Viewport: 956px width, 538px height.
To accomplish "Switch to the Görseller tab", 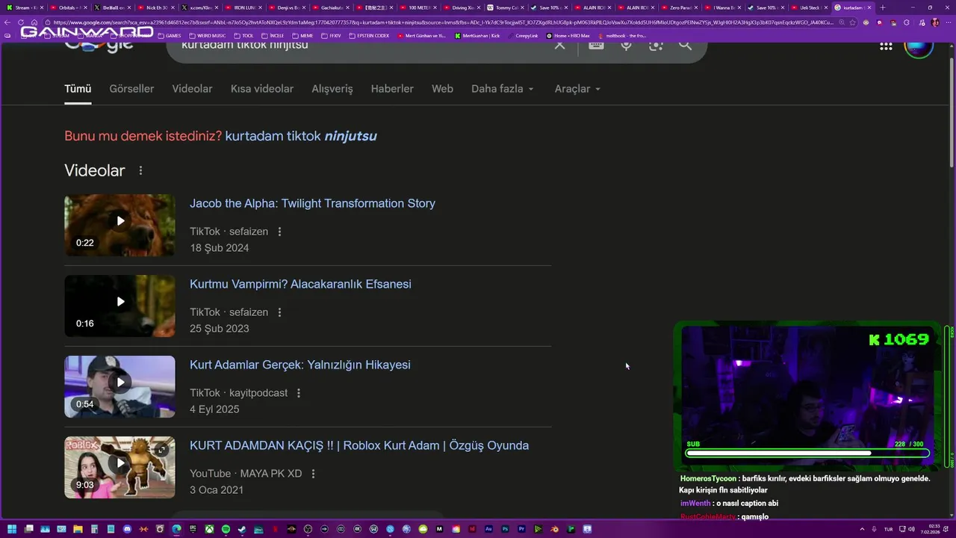I will [131, 89].
